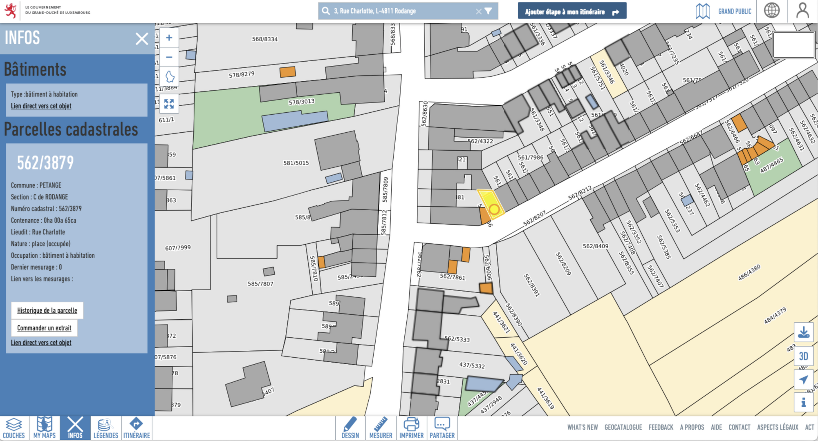
Task: Click Historique de la parcelle button
Action: (47, 310)
